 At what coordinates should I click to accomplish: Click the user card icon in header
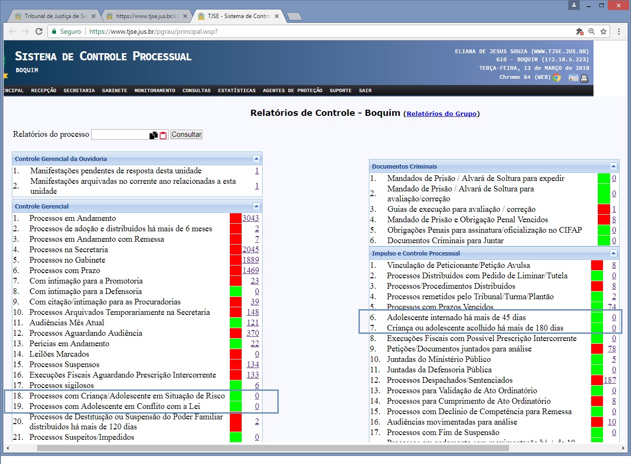pos(573,78)
